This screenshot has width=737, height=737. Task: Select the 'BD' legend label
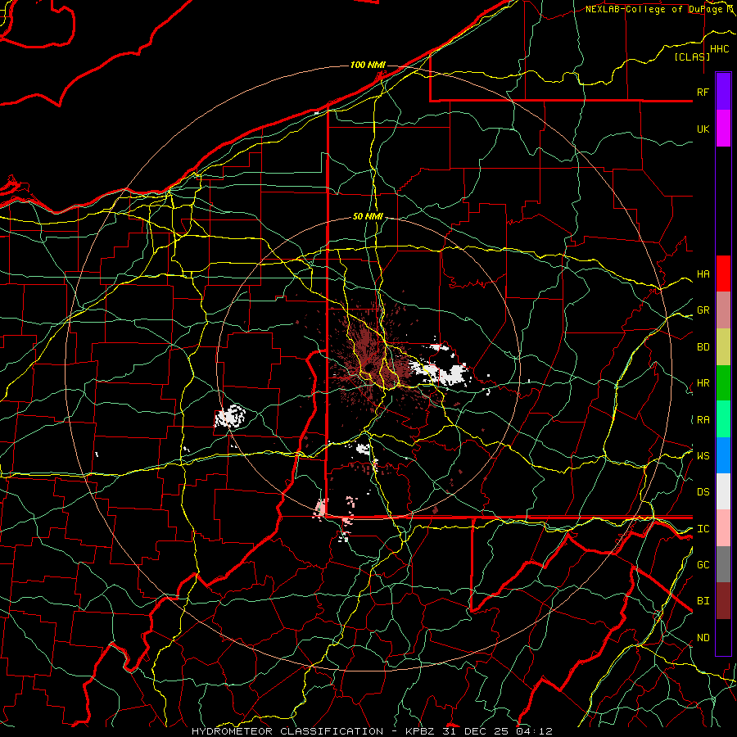pos(703,347)
